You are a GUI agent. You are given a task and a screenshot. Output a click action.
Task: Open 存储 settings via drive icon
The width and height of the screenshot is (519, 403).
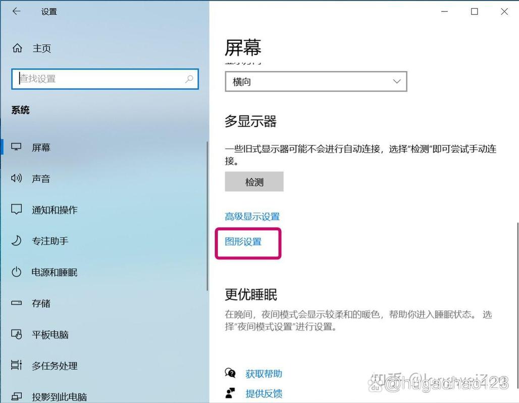click(16, 303)
